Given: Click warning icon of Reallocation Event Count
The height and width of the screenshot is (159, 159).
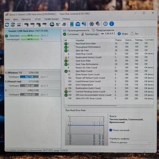Looking at the screenshot, I should click(x=66, y=88).
